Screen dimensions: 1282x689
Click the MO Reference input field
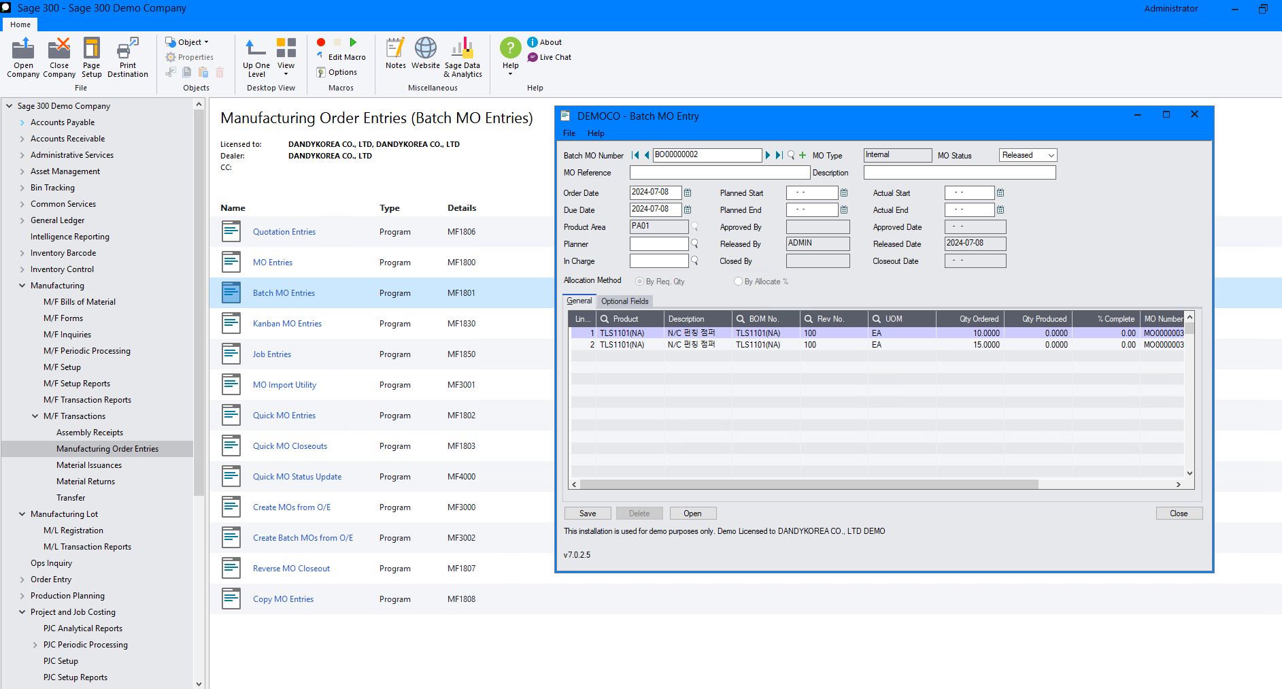(x=720, y=173)
